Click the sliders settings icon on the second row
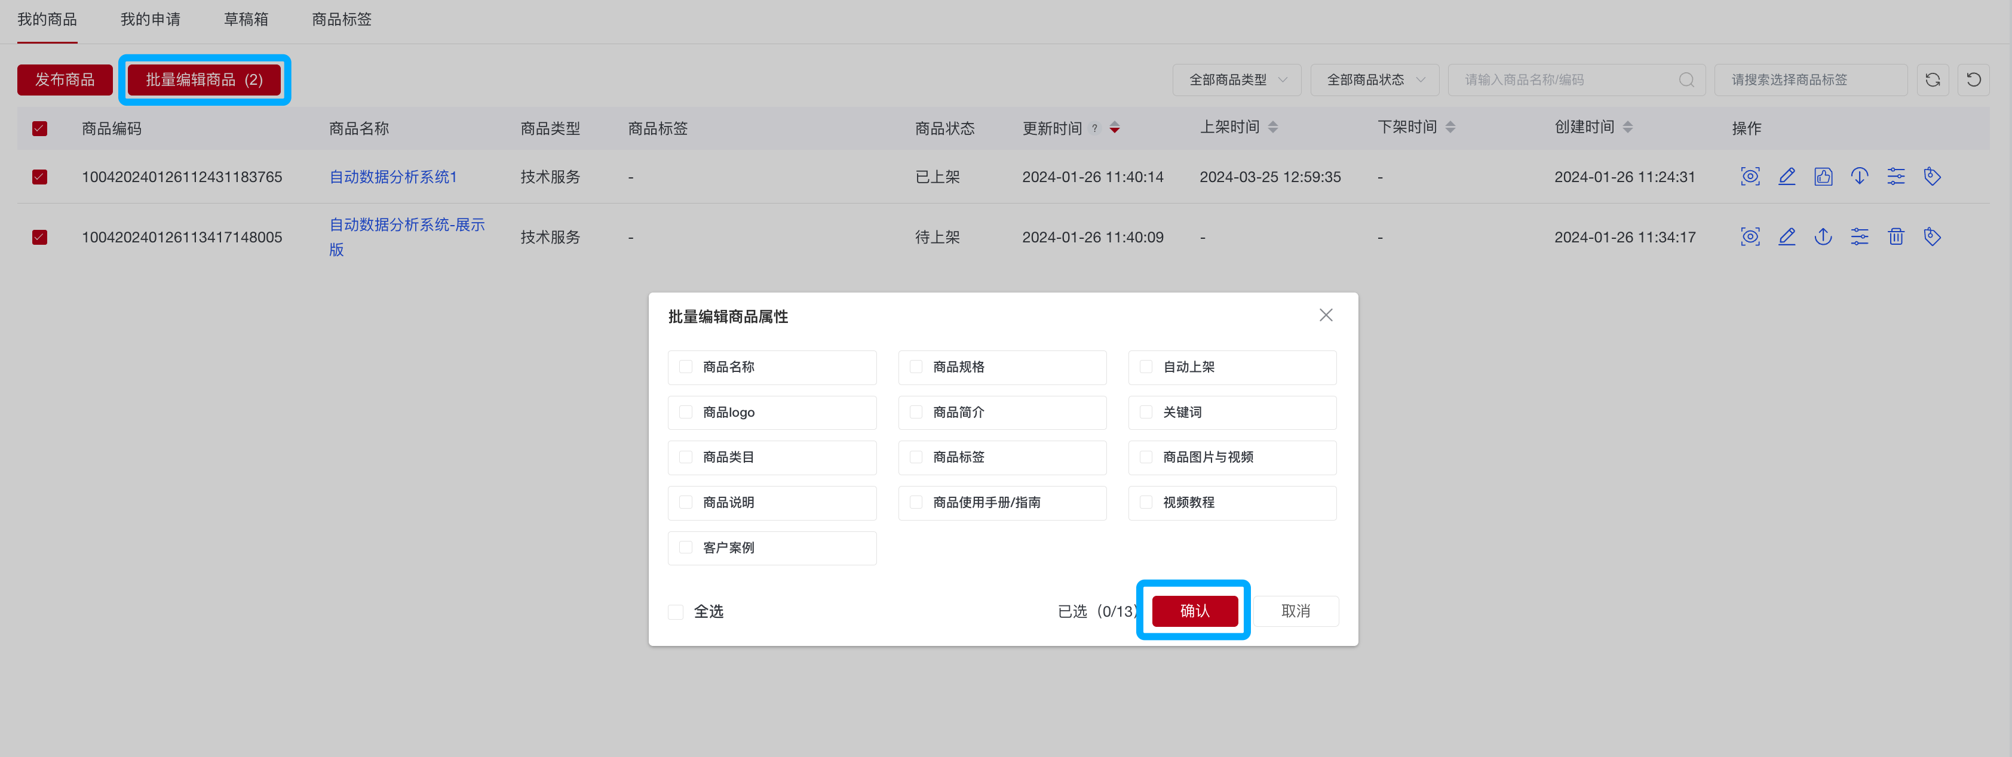2012x757 pixels. tap(1860, 236)
